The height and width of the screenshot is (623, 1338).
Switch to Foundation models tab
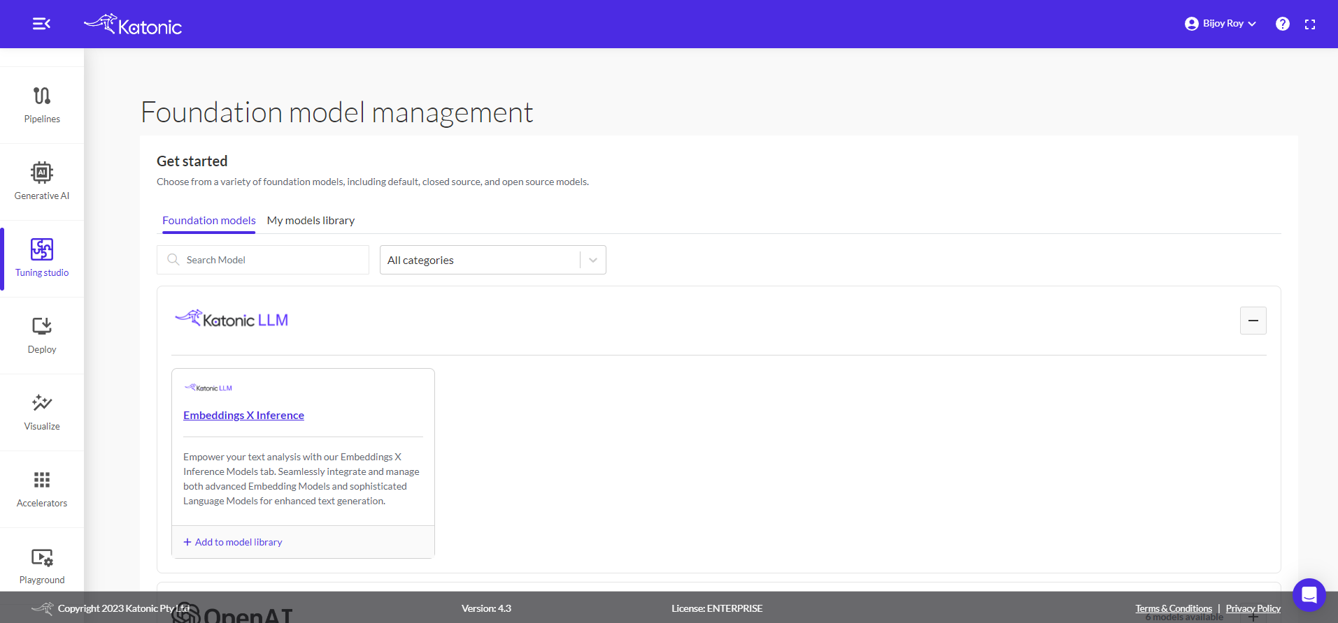(209, 221)
